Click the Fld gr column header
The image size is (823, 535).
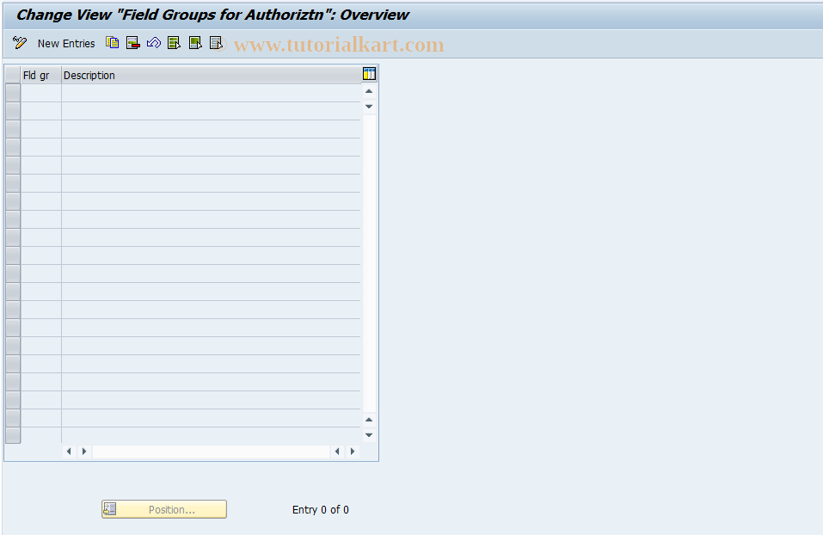(41, 75)
